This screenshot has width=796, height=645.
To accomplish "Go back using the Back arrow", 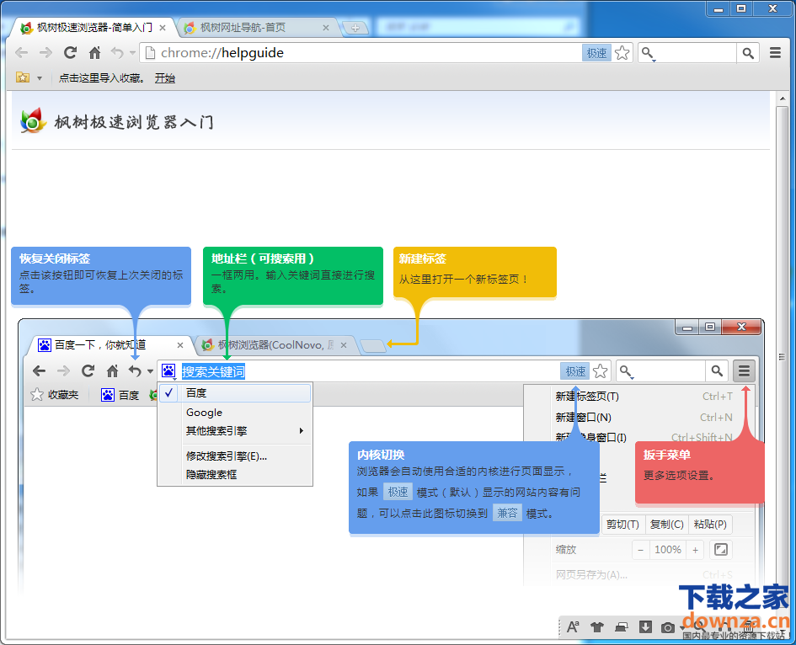I will pyautogui.click(x=23, y=53).
